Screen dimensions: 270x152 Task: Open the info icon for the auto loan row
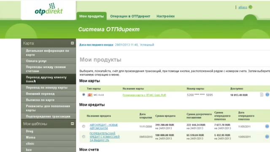(x=267, y=126)
